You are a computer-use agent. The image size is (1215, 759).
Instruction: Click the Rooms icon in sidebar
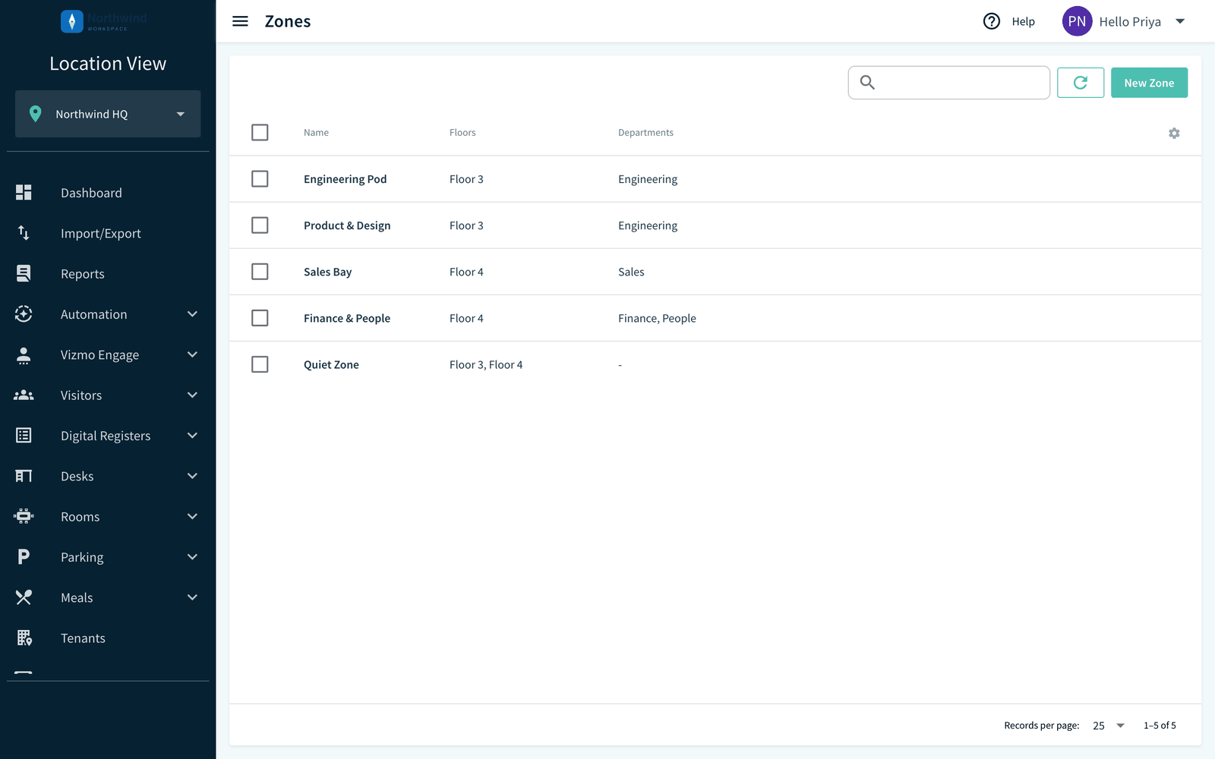point(24,516)
